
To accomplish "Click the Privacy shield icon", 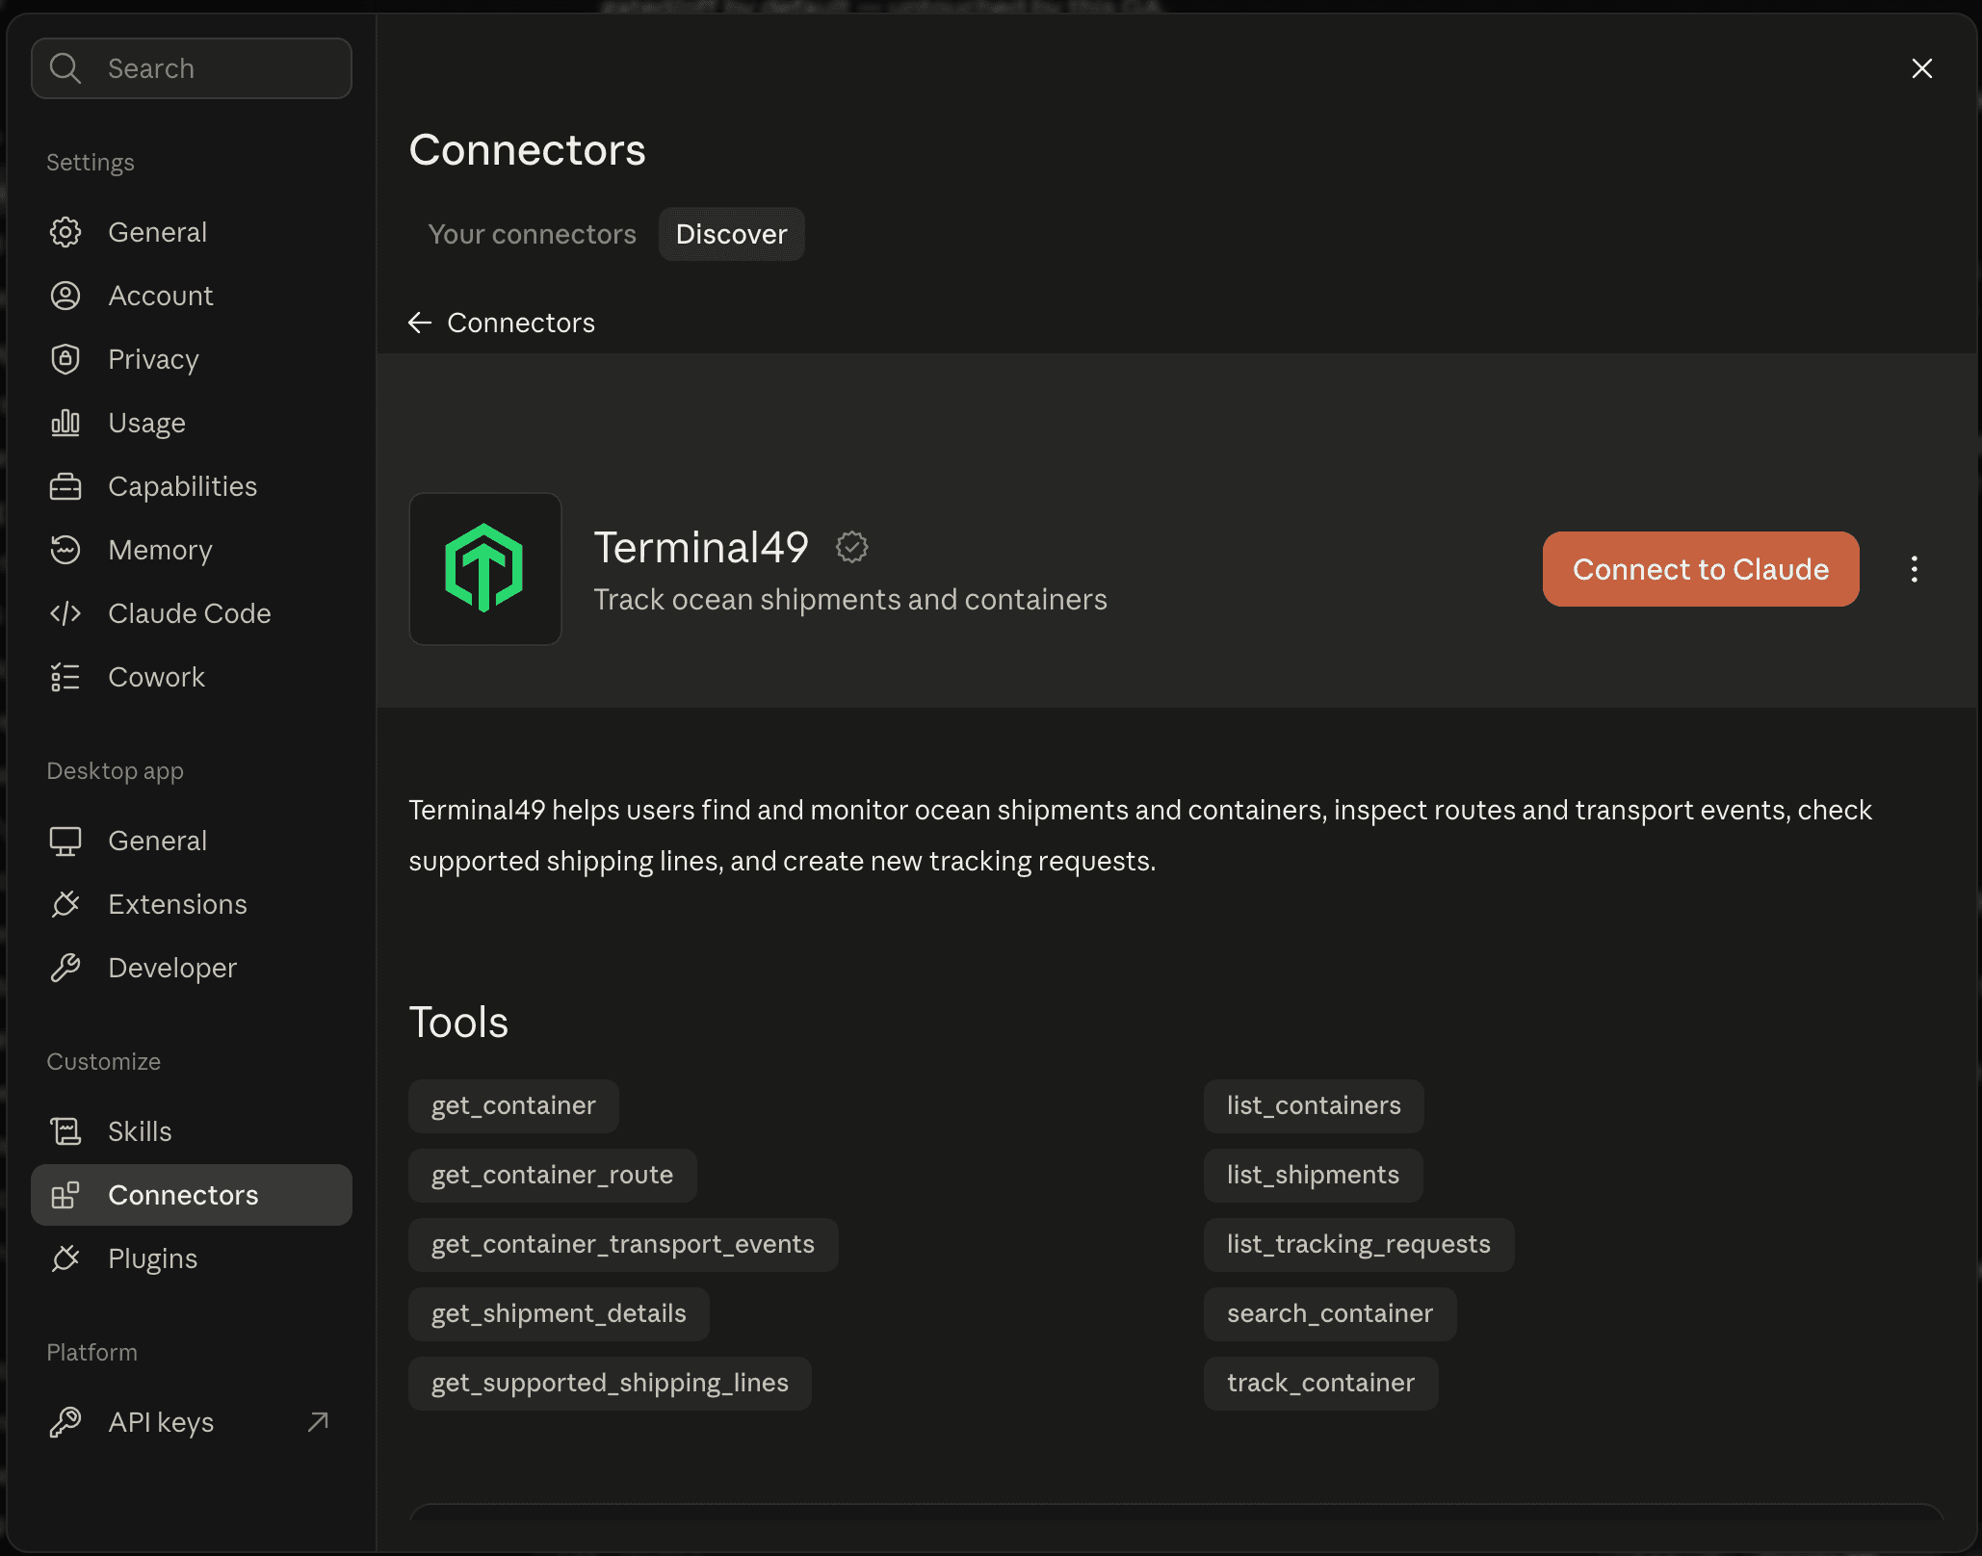I will pyautogui.click(x=65, y=359).
